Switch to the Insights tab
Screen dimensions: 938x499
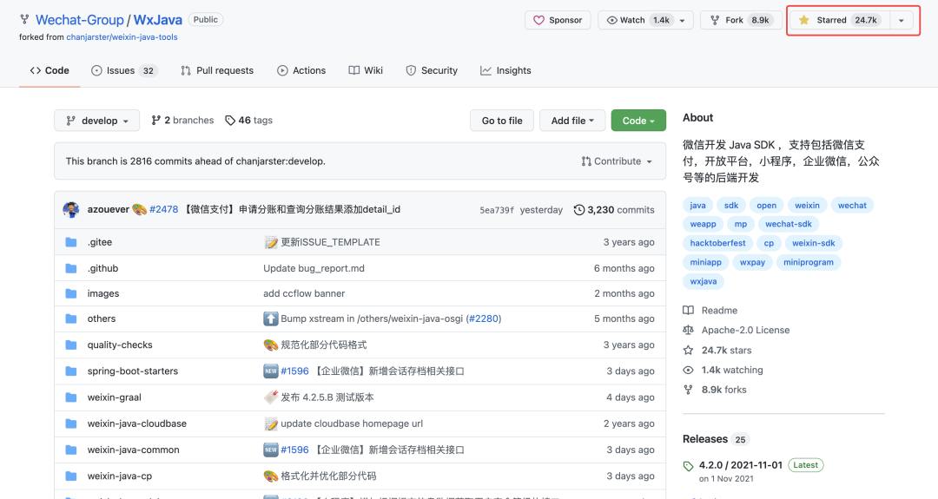click(505, 70)
